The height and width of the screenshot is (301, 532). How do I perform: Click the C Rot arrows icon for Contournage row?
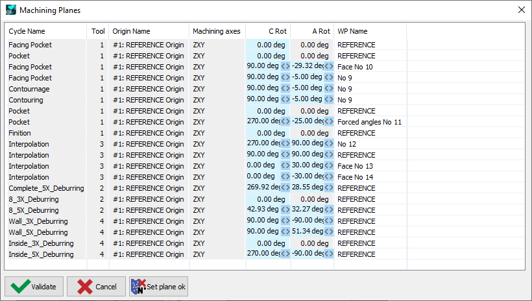pos(285,89)
